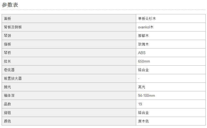207x128 pixels.
Task: Select the 指板 label cell
Action: (69, 44)
